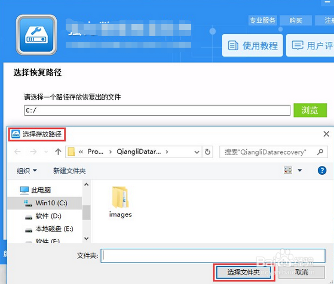Click the 文件夹 name input field
Viewport: 334px width, 284px height.
(x=213, y=256)
